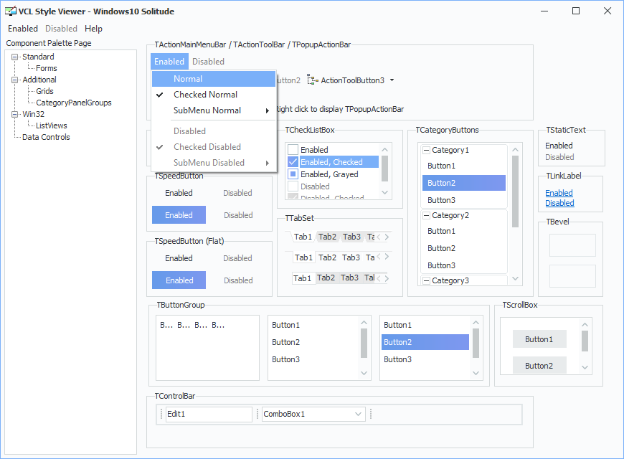
Task: Toggle the Checked Normal menu item
Action: 214,95
